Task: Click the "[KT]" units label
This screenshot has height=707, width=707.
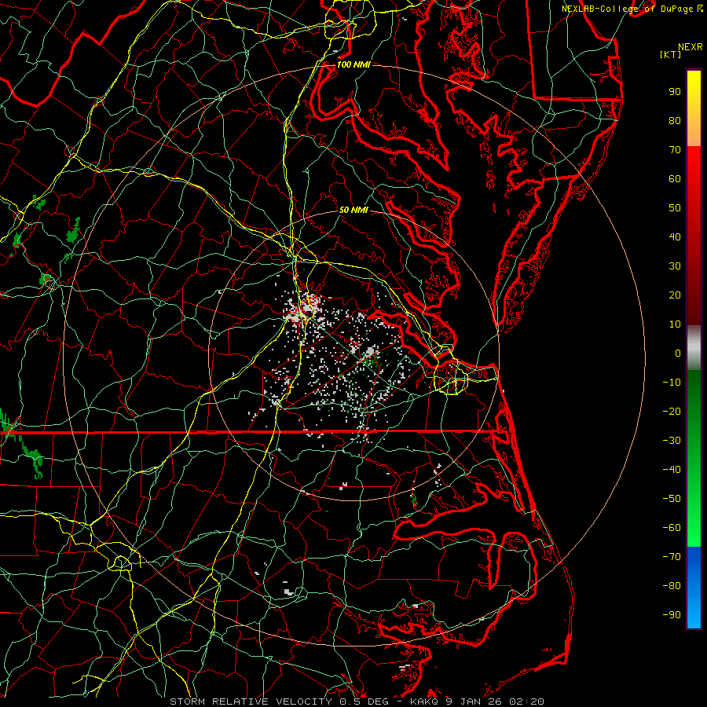Action: (x=670, y=54)
